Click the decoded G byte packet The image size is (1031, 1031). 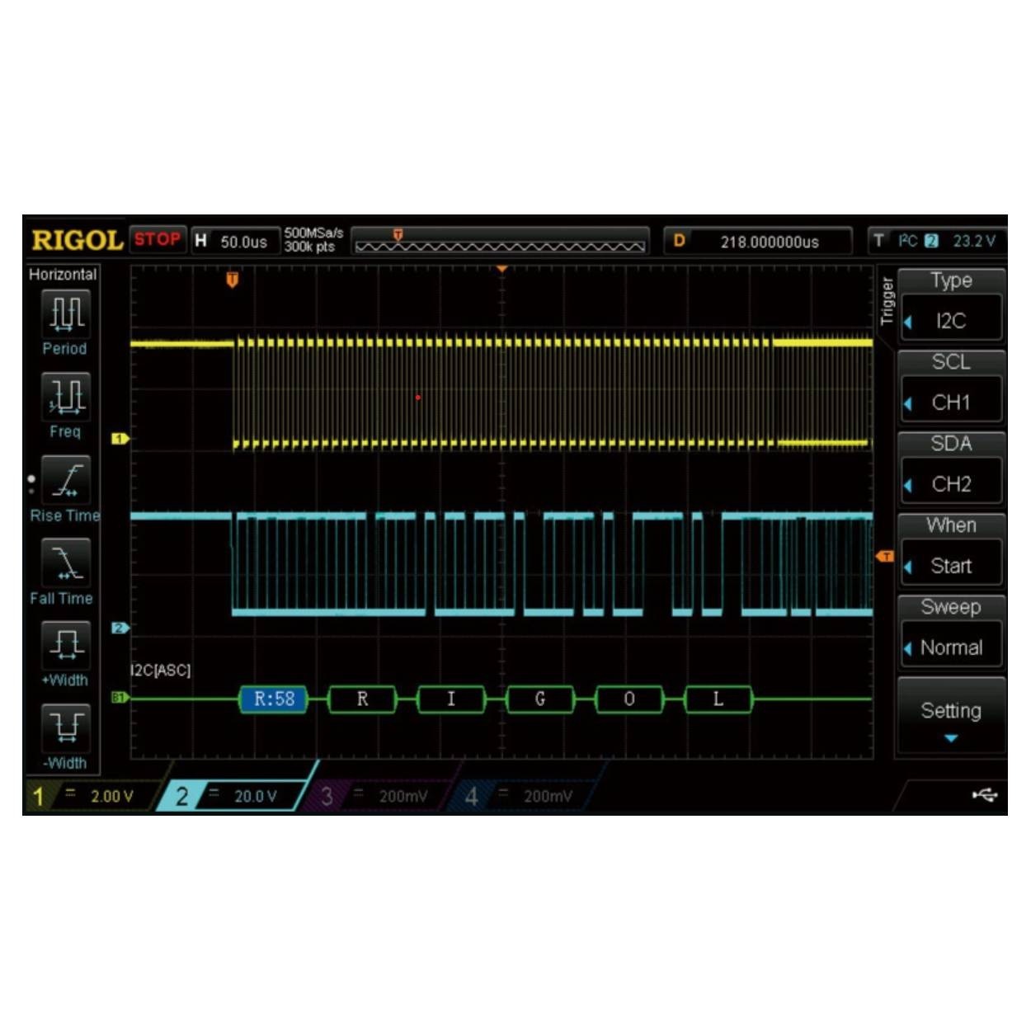540,699
